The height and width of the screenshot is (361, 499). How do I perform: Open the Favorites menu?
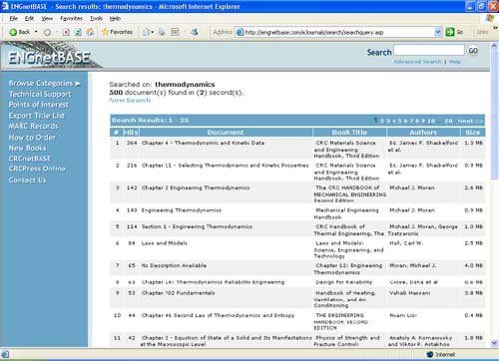tap(71, 18)
